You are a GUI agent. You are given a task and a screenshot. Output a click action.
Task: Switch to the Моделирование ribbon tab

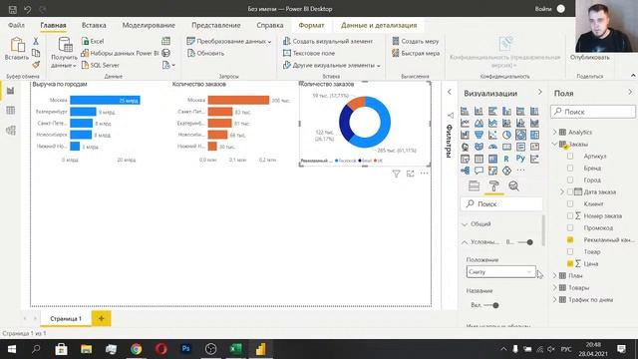tap(149, 25)
